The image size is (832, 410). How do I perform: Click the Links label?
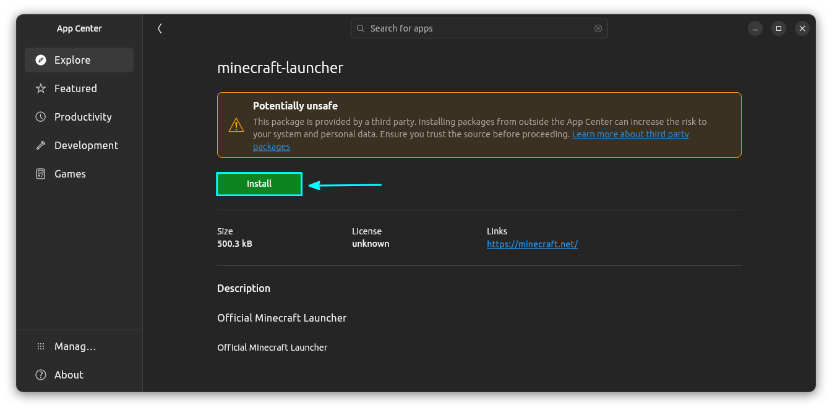coord(497,231)
